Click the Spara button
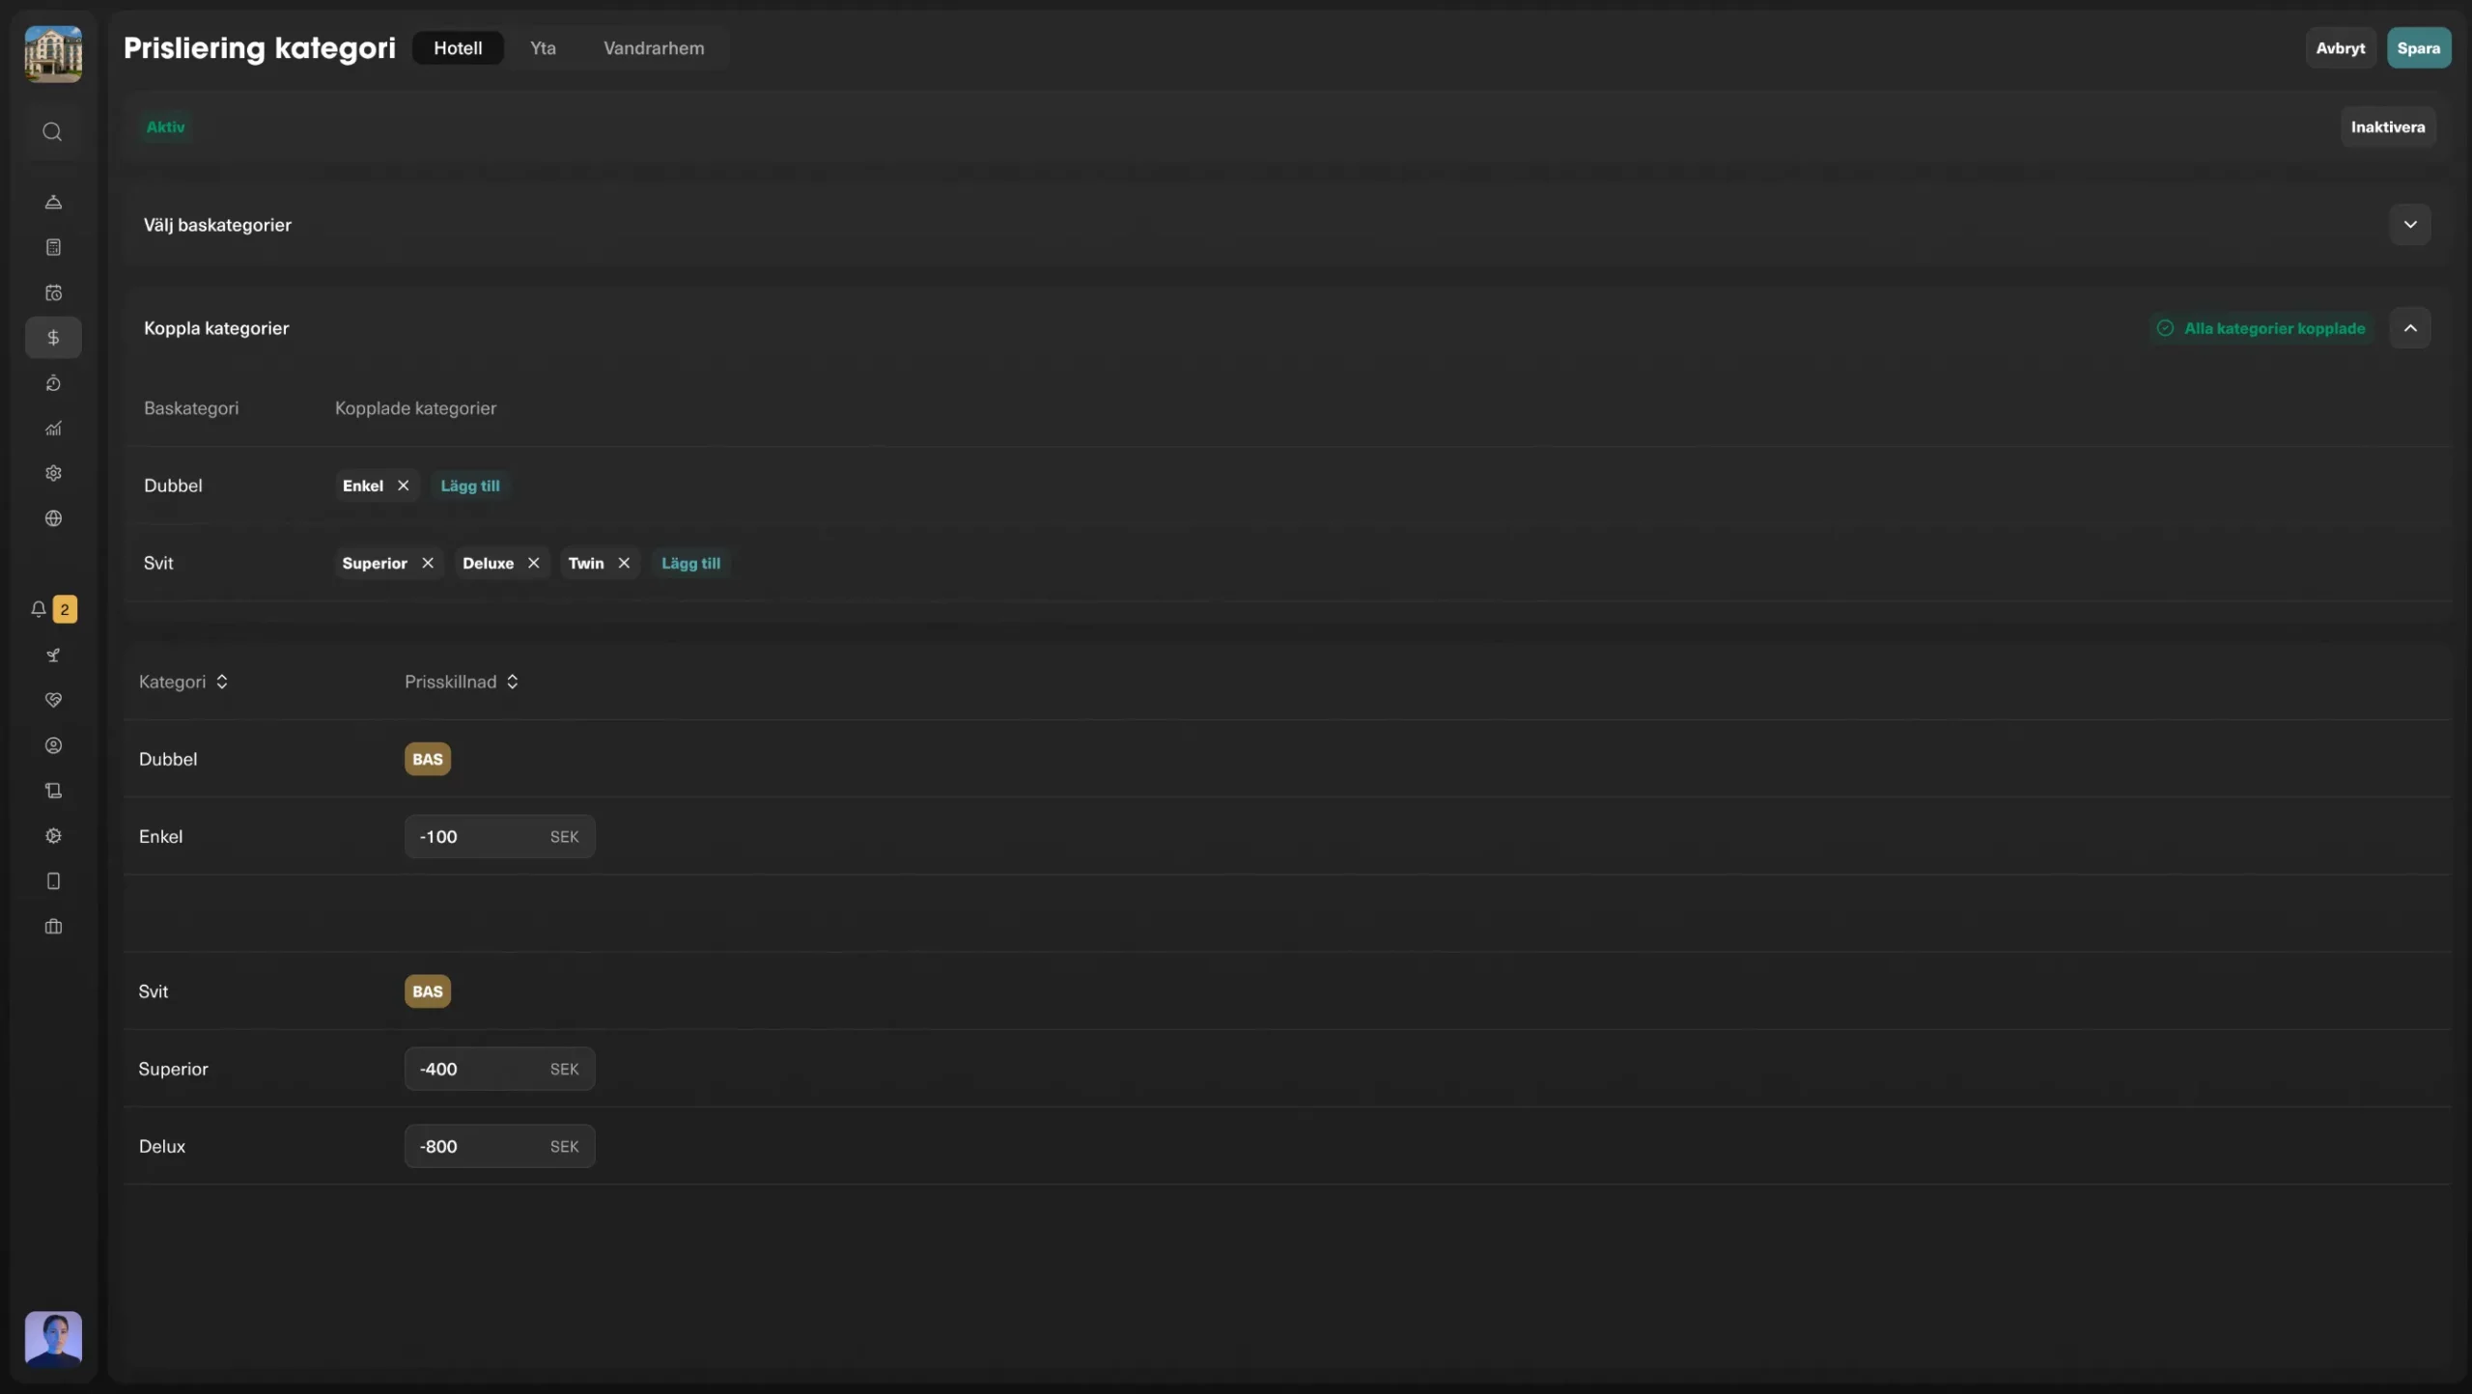Viewport: 2472px width, 1394px height. click(x=2418, y=48)
